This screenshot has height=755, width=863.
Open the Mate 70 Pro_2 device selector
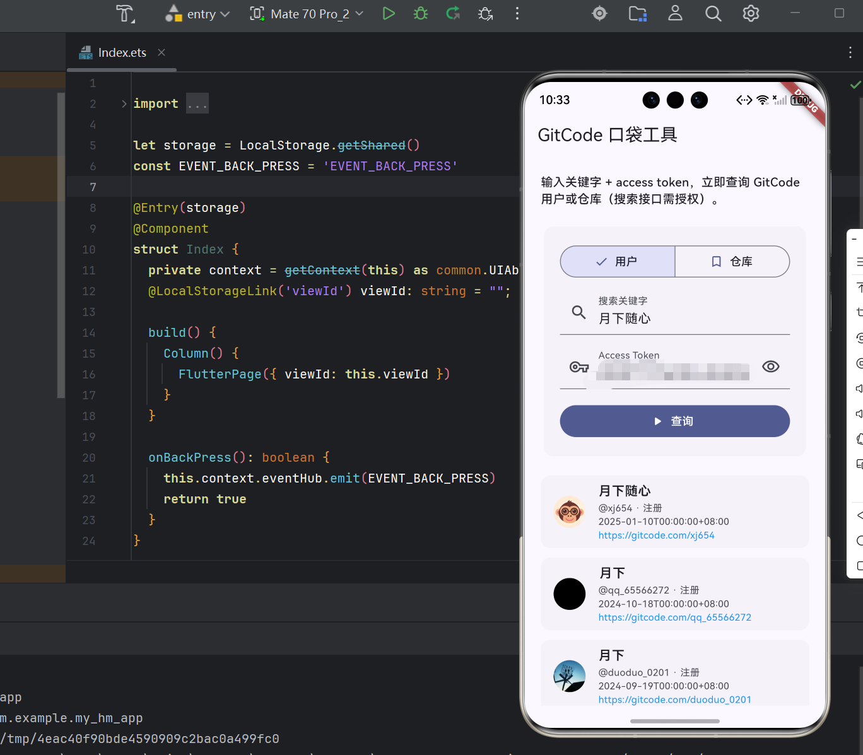[305, 13]
